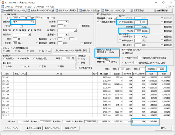The width and height of the screenshot is (175, 135).
Task: Click the 充足率 input field showing 100
Action: pos(15,43)
